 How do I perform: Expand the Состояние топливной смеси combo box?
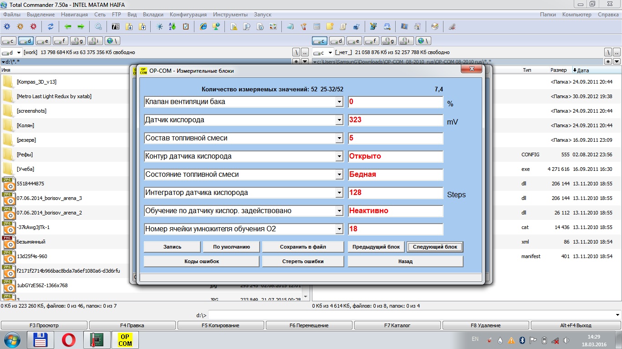(339, 174)
